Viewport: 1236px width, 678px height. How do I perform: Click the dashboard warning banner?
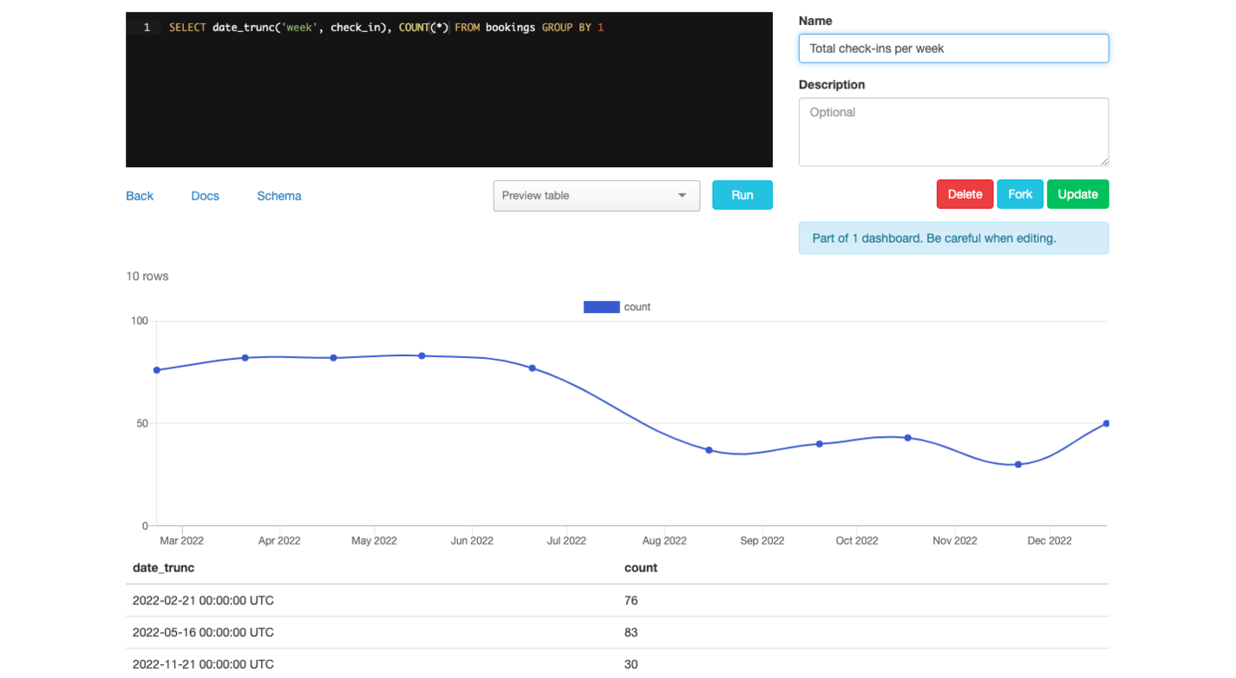pos(953,238)
